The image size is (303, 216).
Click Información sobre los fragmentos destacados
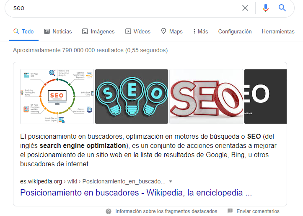166,211
